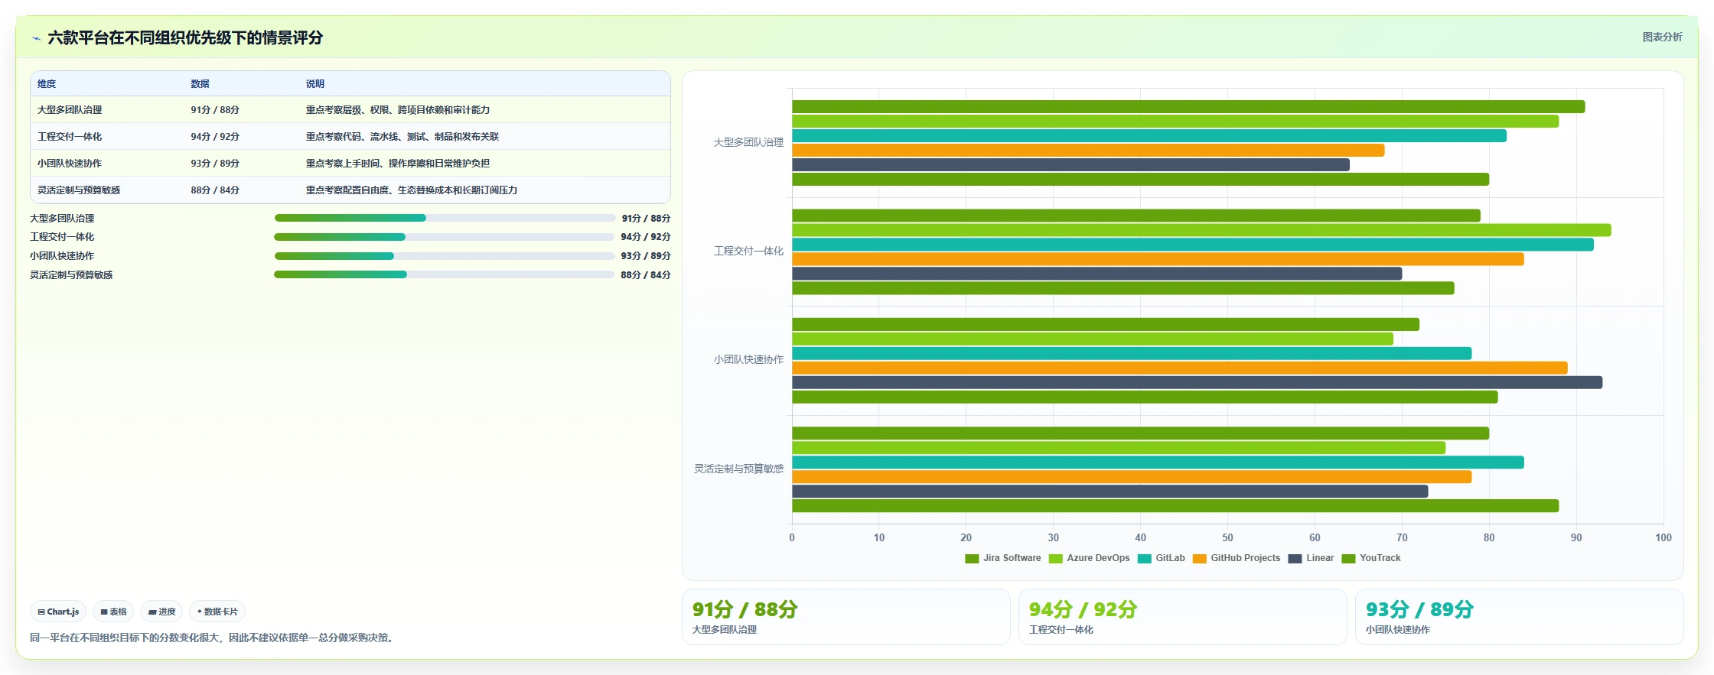Click the 图表分析 label in the header

1662,37
